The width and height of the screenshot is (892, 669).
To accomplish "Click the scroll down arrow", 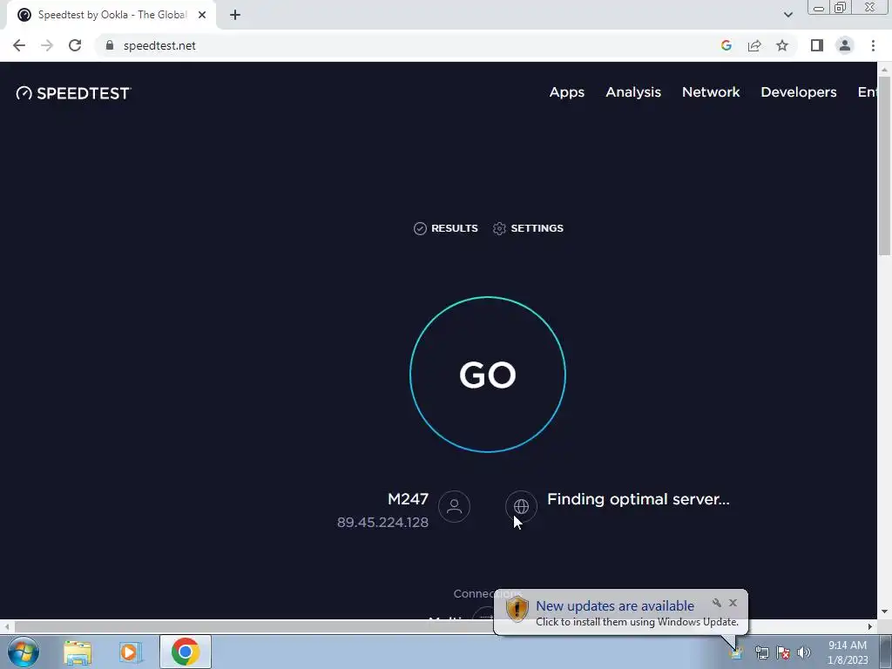I will [x=885, y=612].
